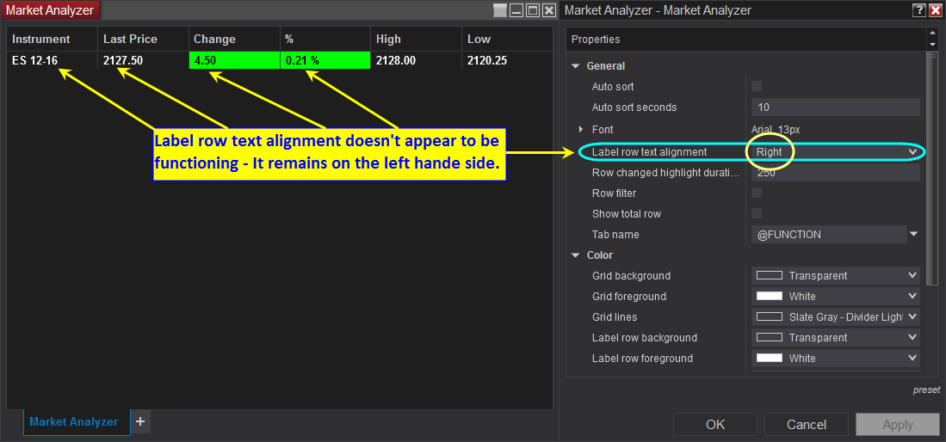This screenshot has height=442, width=946.
Task: Click the Cancel button
Action: pyautogui.click(x=807, y=425)
